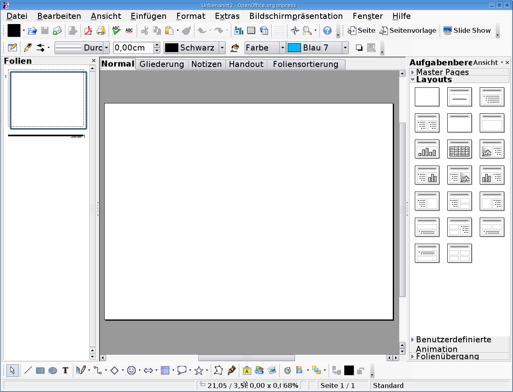This screenshot has width=513, height=392.
Task: Pick the Rectangle drawing tool
Action: pyautogui.click(x=40, y=371)
